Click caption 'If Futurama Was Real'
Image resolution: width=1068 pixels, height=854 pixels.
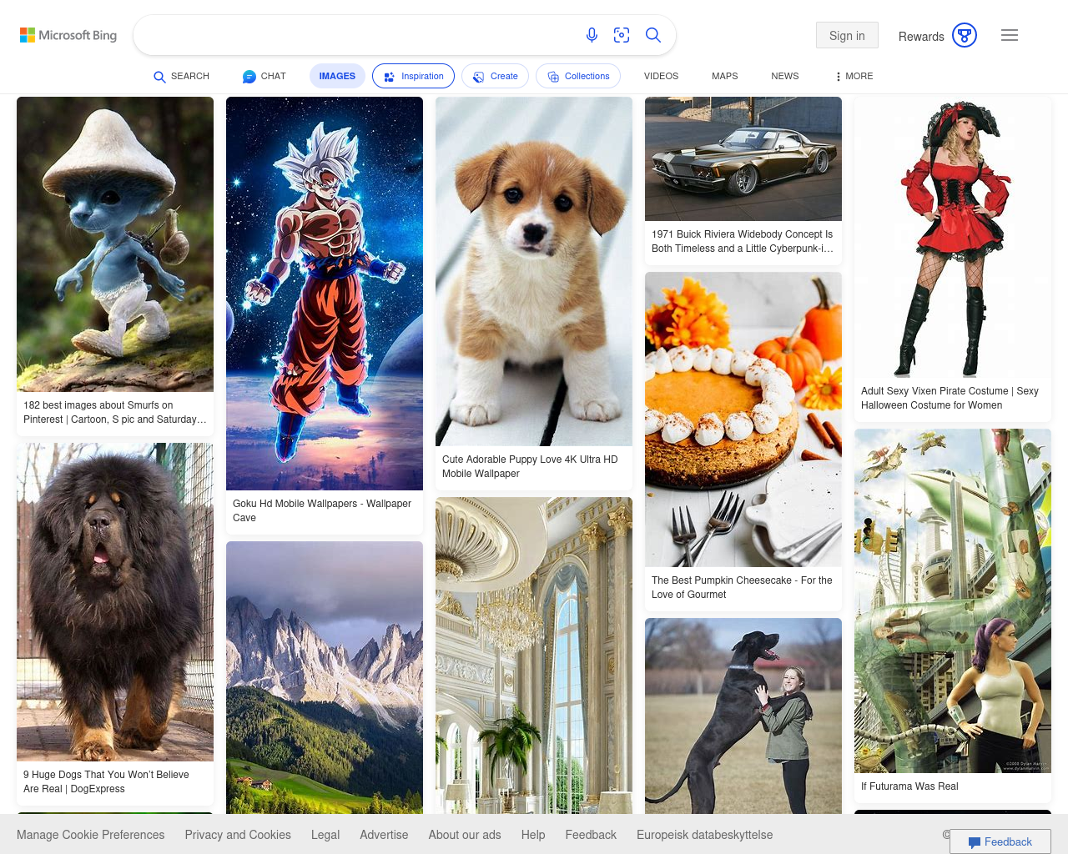[x=909, y=786]
